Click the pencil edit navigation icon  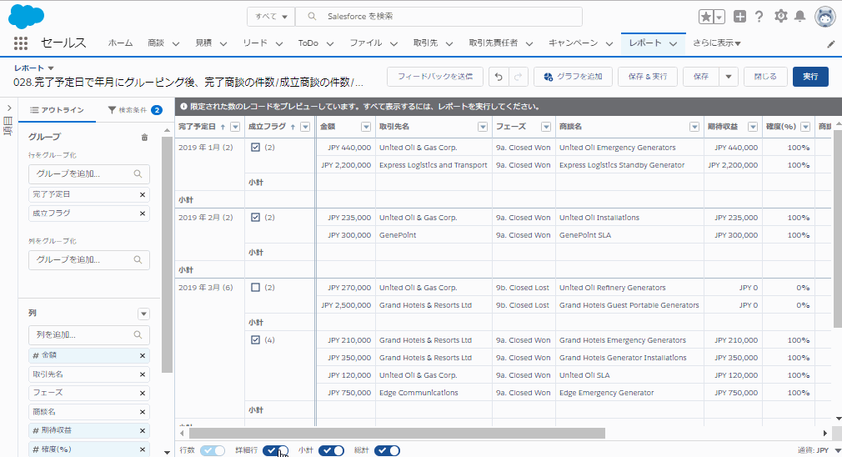[x=831, y=44]
